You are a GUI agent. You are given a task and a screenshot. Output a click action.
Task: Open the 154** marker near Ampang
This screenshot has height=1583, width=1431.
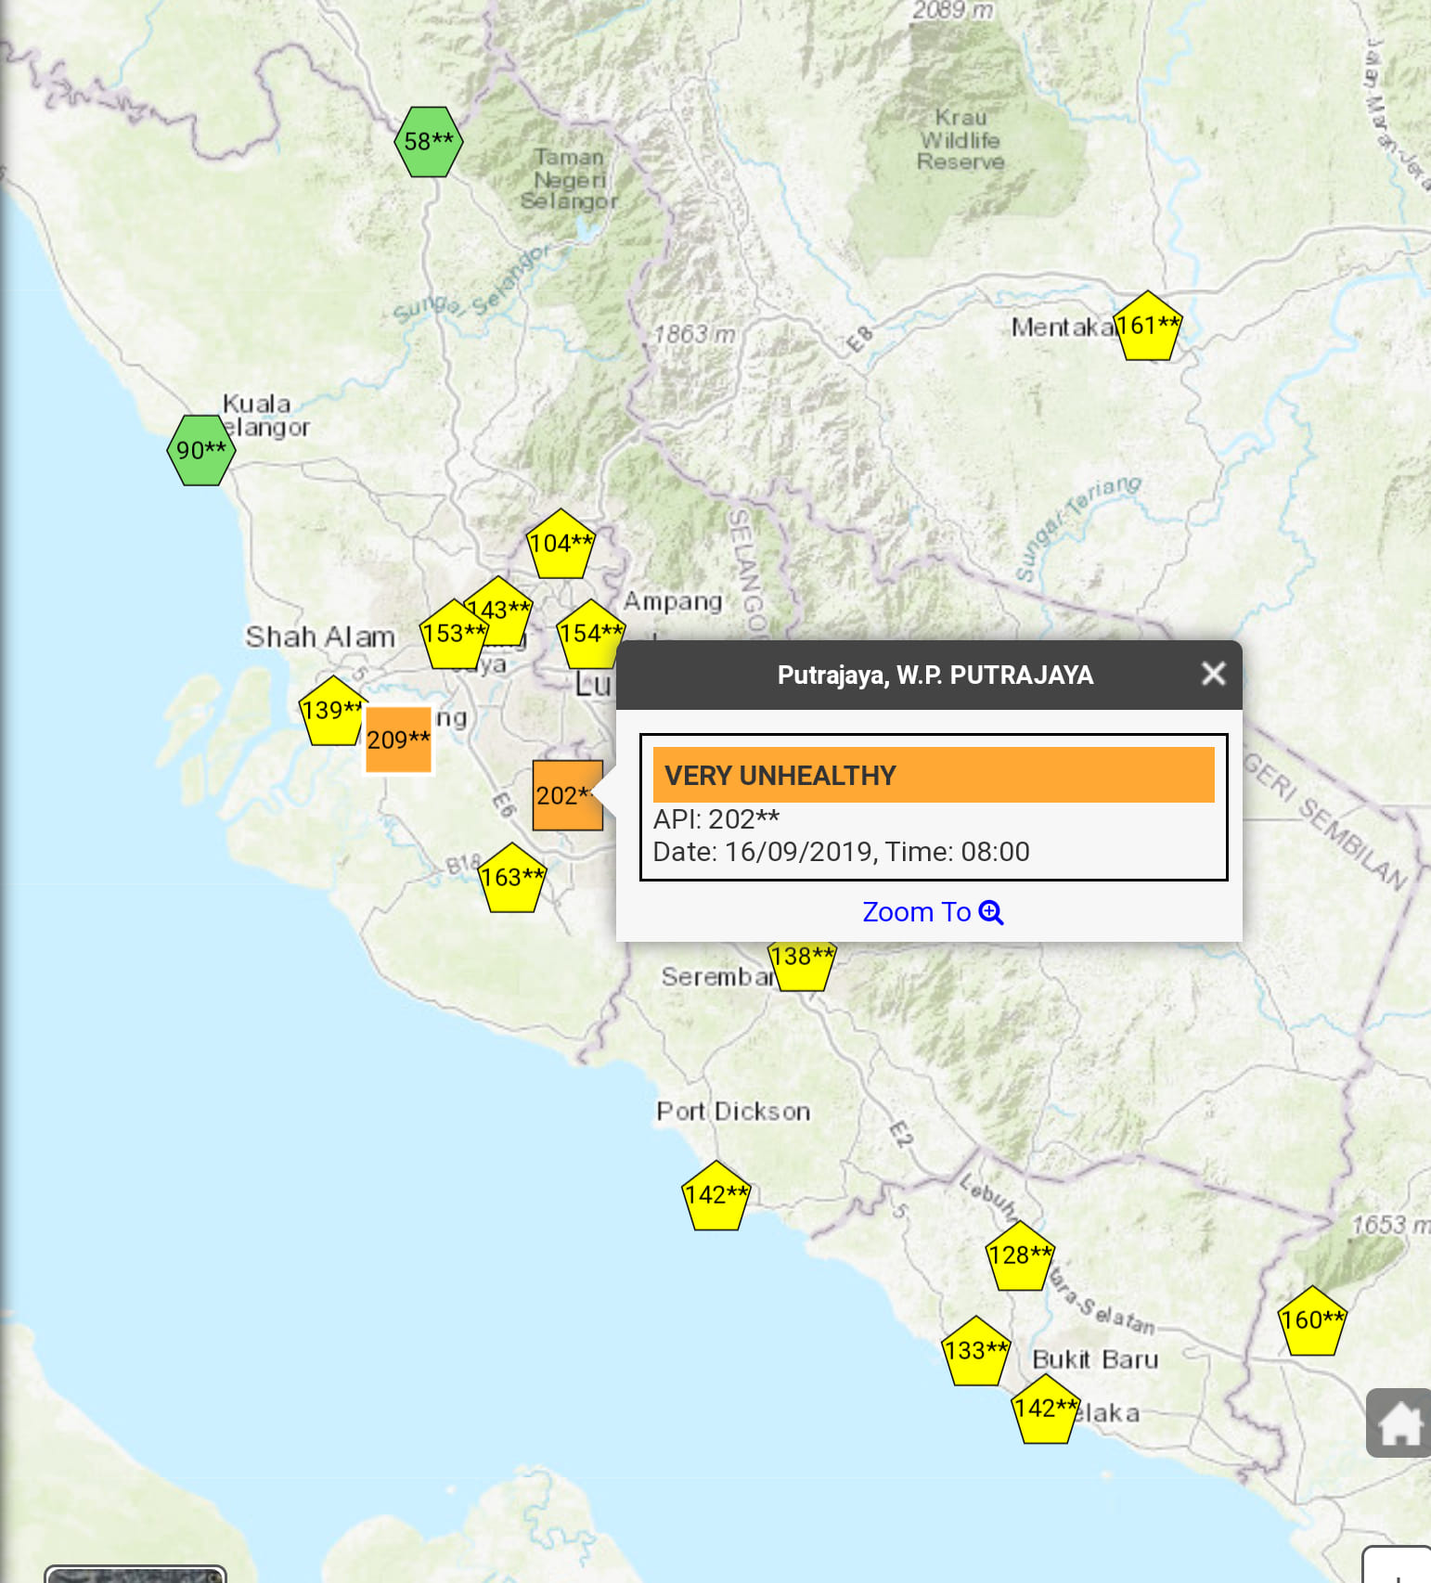pos(590,634)
